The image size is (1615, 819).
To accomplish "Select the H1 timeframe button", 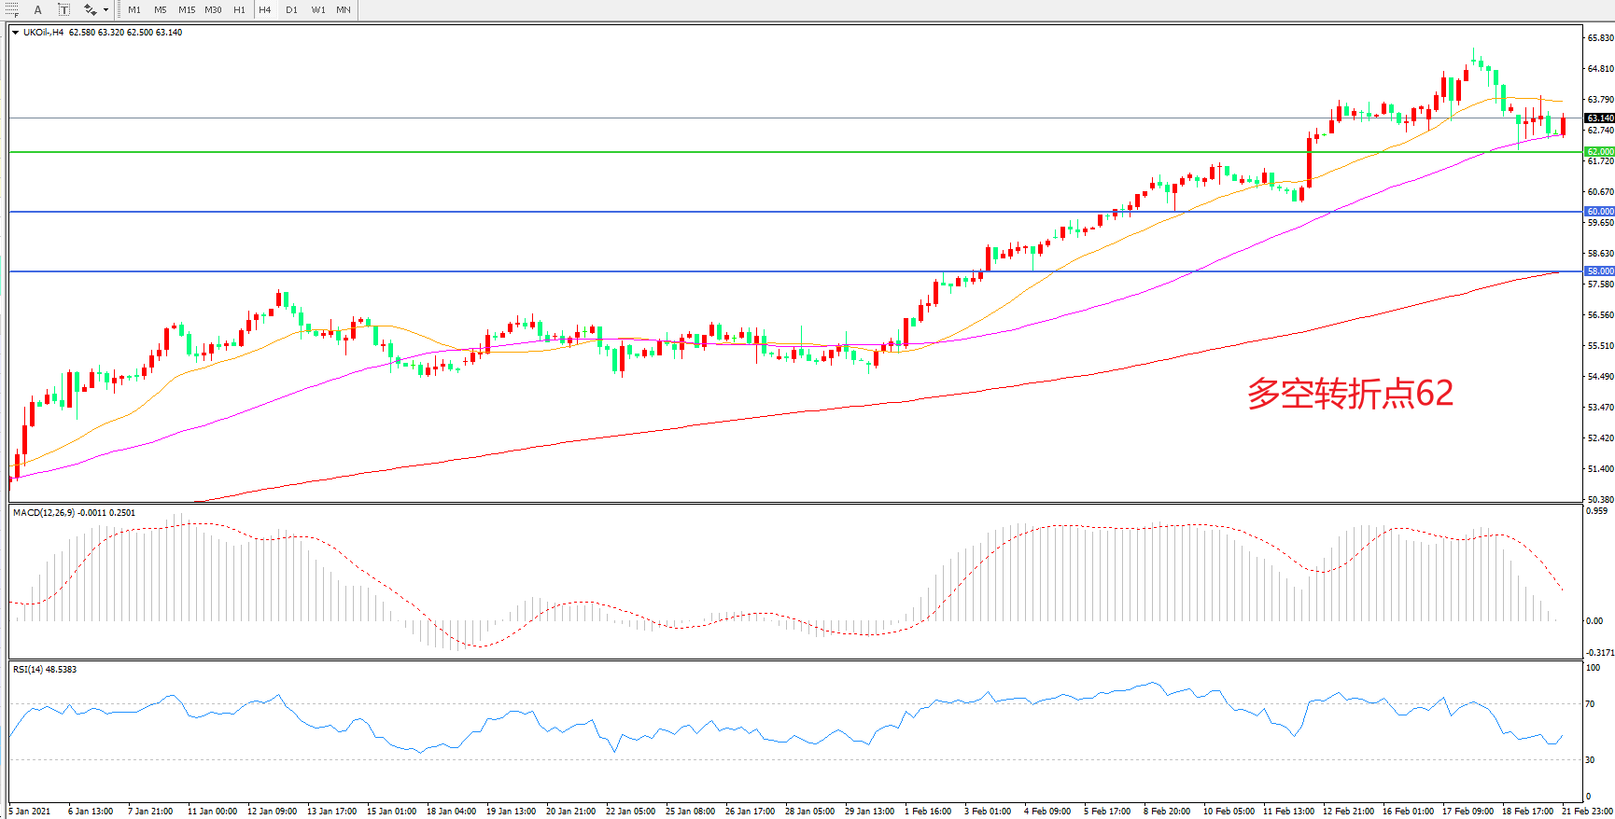I will pos(239,9).
